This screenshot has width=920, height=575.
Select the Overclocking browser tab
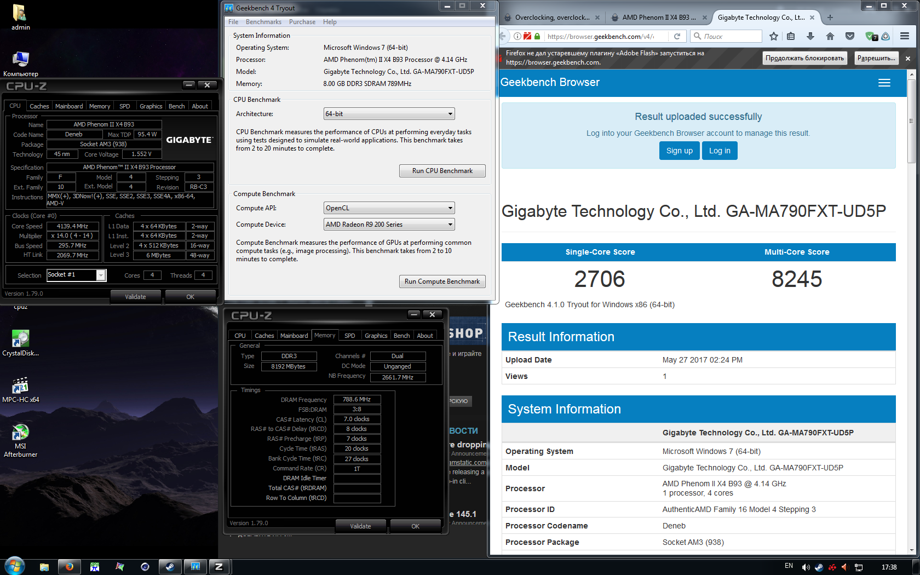552,18
